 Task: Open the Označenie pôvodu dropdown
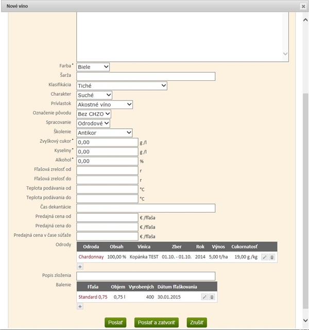pos(94,114)
